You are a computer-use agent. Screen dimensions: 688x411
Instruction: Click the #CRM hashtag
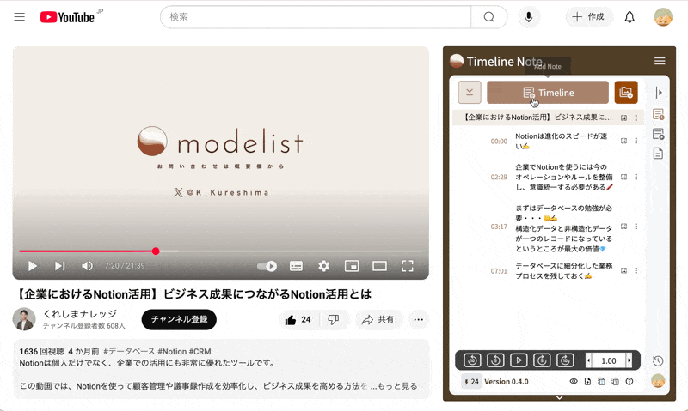tap(200, 352)
